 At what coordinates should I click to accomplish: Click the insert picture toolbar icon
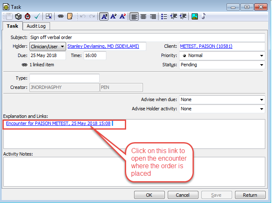(195, 16)
